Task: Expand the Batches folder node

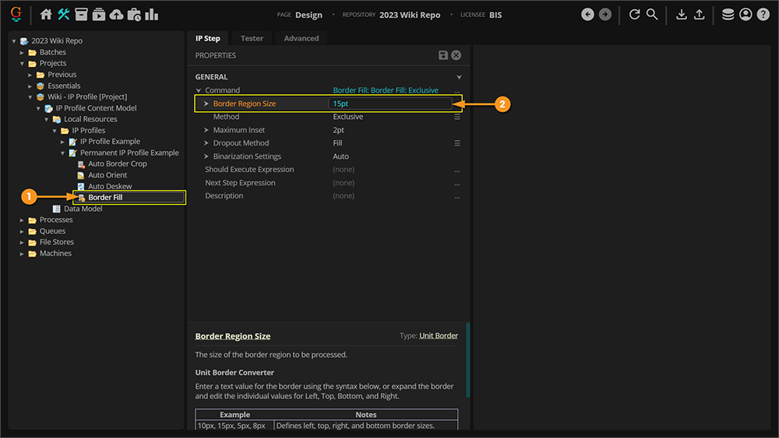Action: [x=23, y=52]
